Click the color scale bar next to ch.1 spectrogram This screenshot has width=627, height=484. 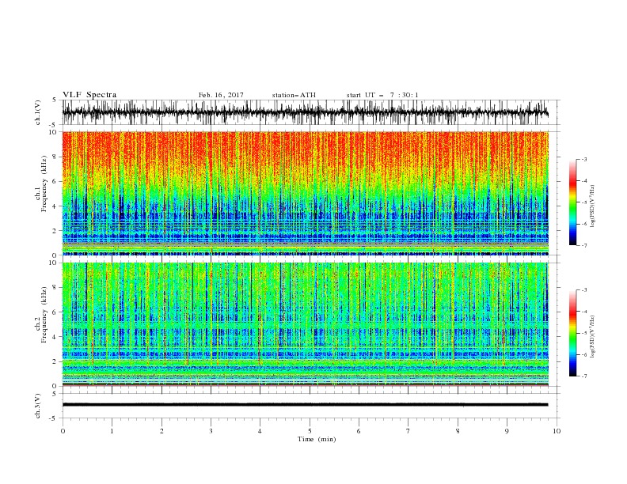coord(572,202)
